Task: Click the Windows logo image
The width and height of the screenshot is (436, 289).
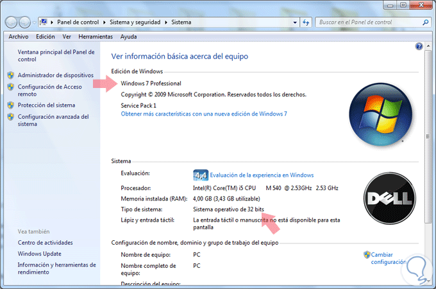Action: pyautogui.click(x=380, y=114)
